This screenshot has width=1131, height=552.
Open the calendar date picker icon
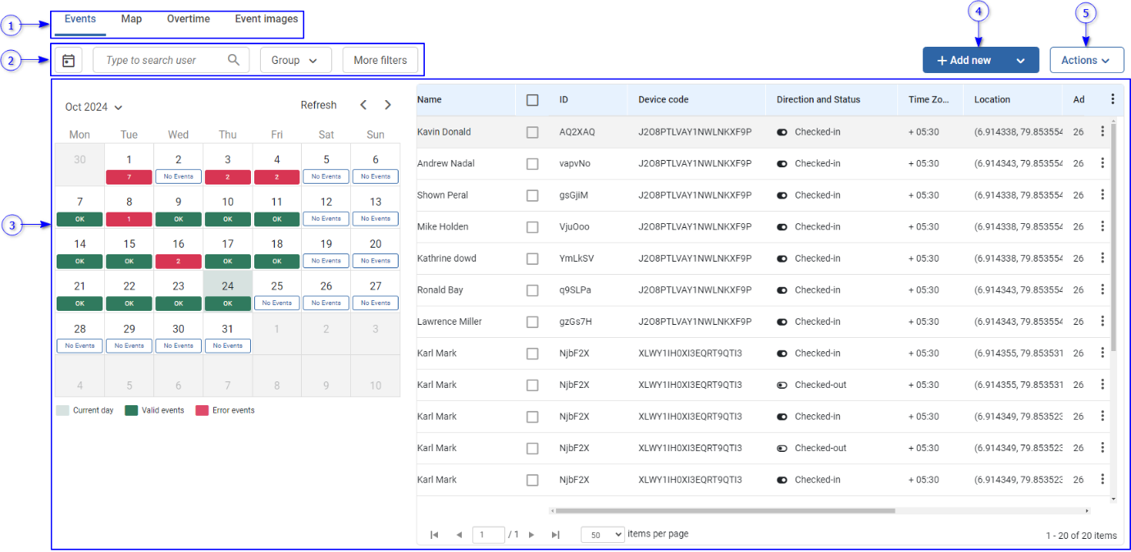pos(69,61)
